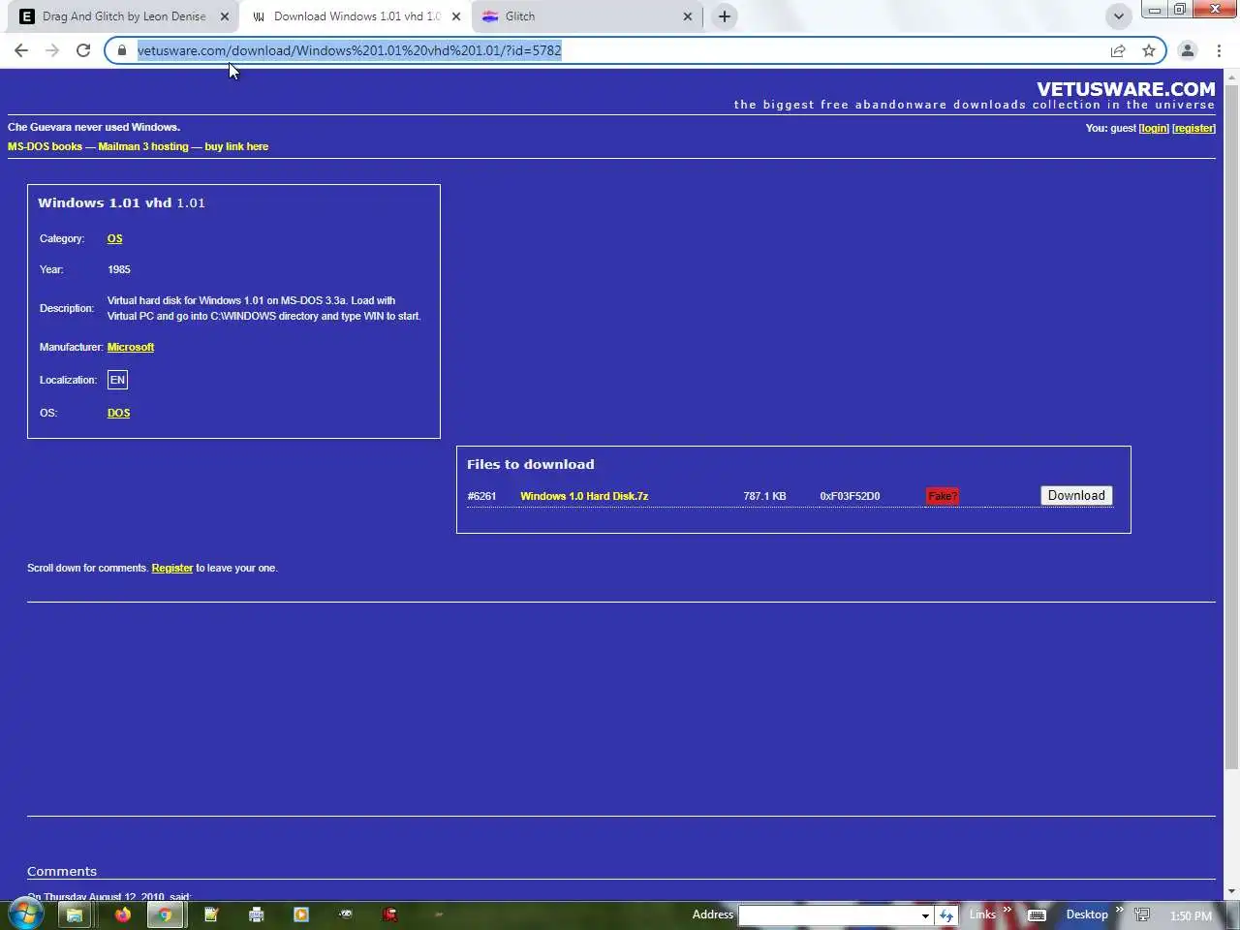The image size is (1240, 930).
Task: Open the VETUSWARE.COM home logo
Action: [x=1126, y=89]
